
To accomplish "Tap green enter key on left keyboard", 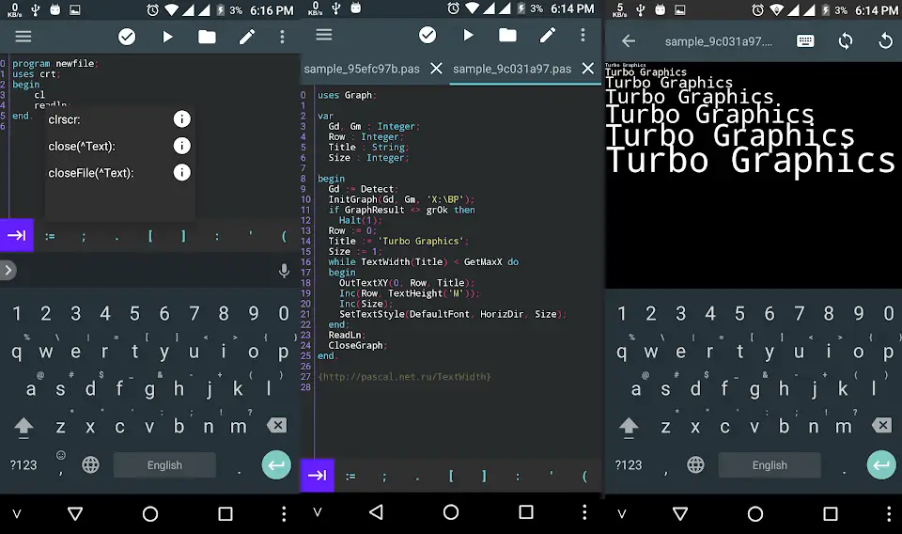I will click(x=276, y=465).
